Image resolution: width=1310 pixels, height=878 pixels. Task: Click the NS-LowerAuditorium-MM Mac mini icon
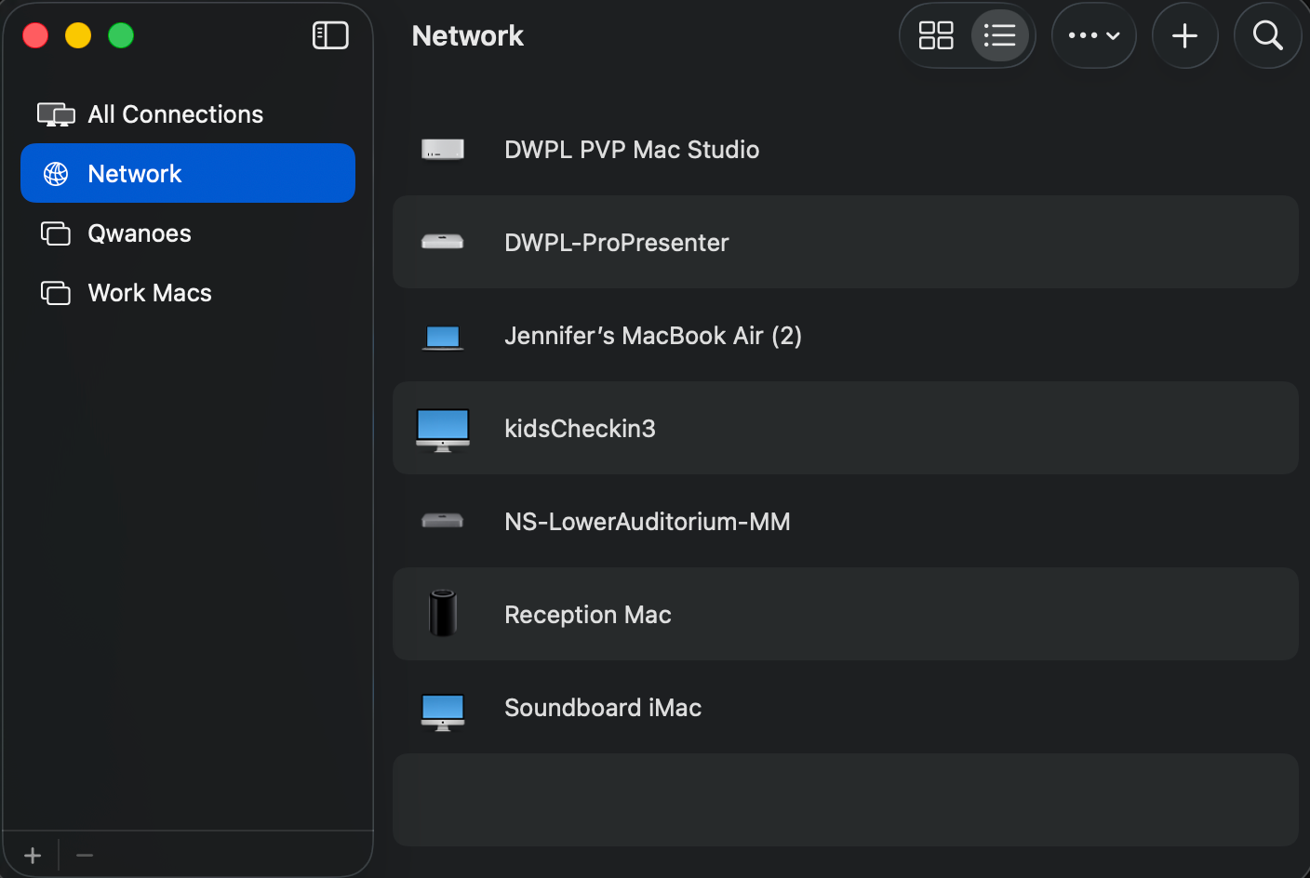pos(443,521)
